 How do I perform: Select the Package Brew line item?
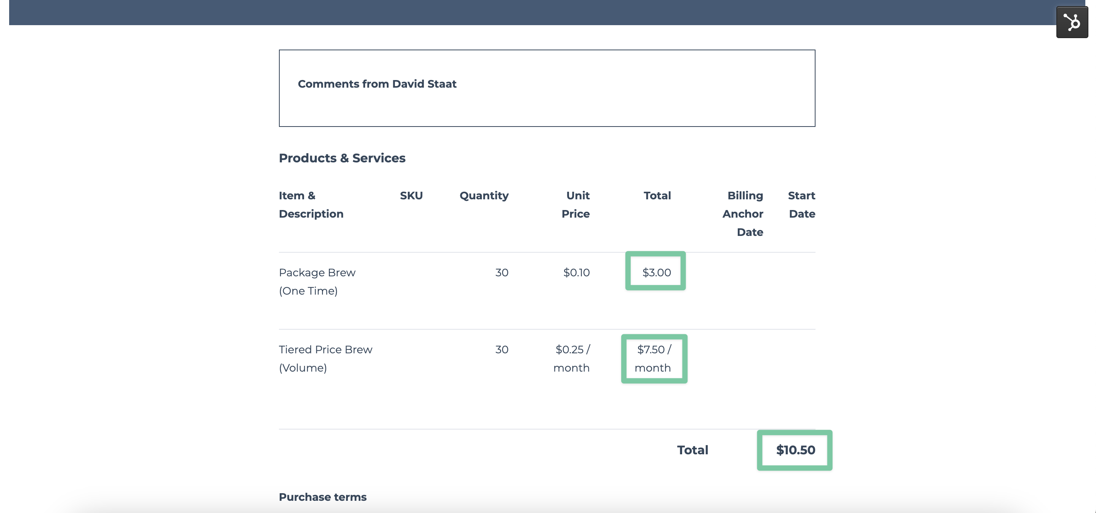point(317,281)
